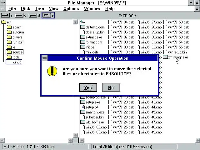Select win95_43.cab file
Screen dimensions: 200x150
(x=149, y=102)
